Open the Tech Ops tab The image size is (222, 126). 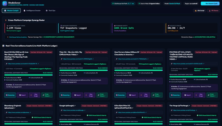pos(51,11)
